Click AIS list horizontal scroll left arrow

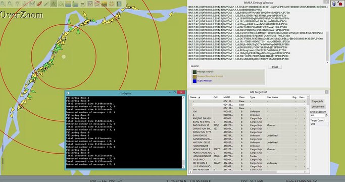click(x=190, y=172)
